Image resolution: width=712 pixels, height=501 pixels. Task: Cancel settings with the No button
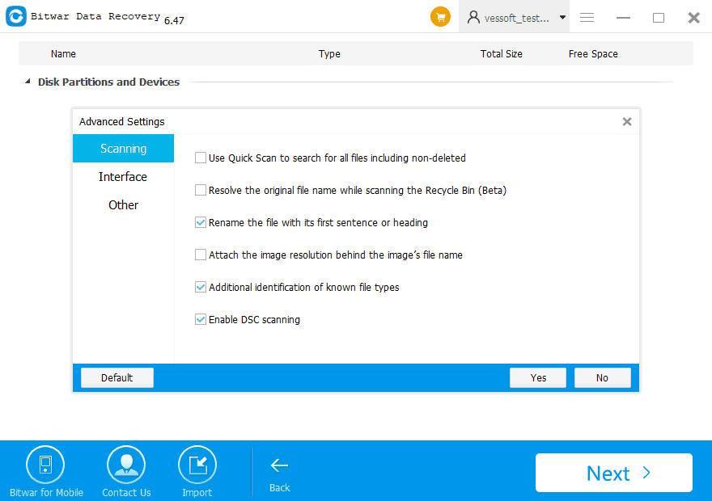tap(602, 377)
